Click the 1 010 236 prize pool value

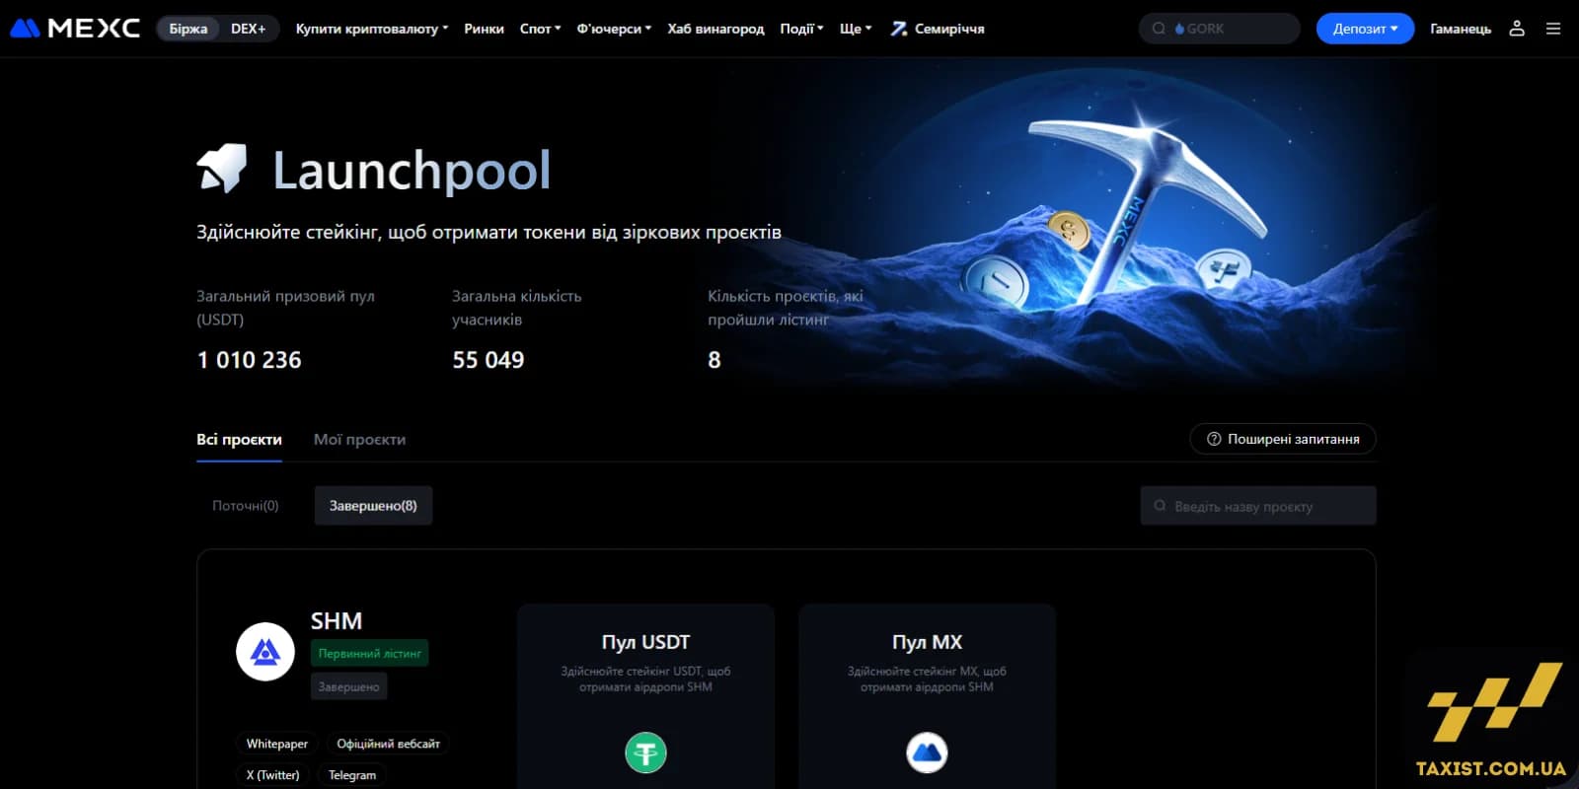tap(250, 360)
